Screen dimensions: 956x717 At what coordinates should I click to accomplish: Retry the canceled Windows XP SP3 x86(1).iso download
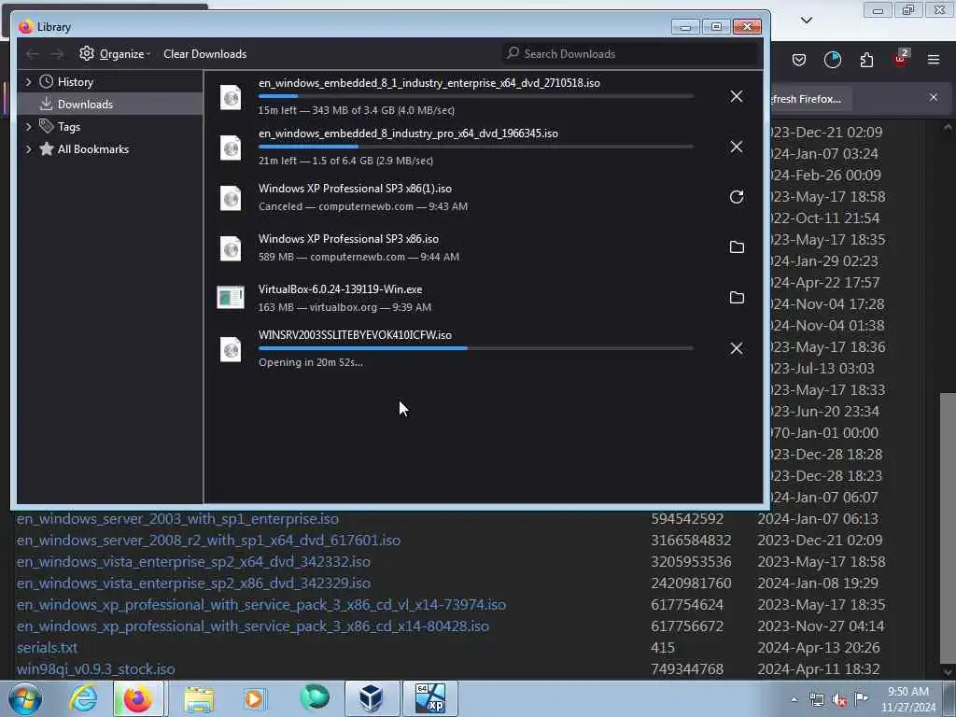(x=736, y=197)
